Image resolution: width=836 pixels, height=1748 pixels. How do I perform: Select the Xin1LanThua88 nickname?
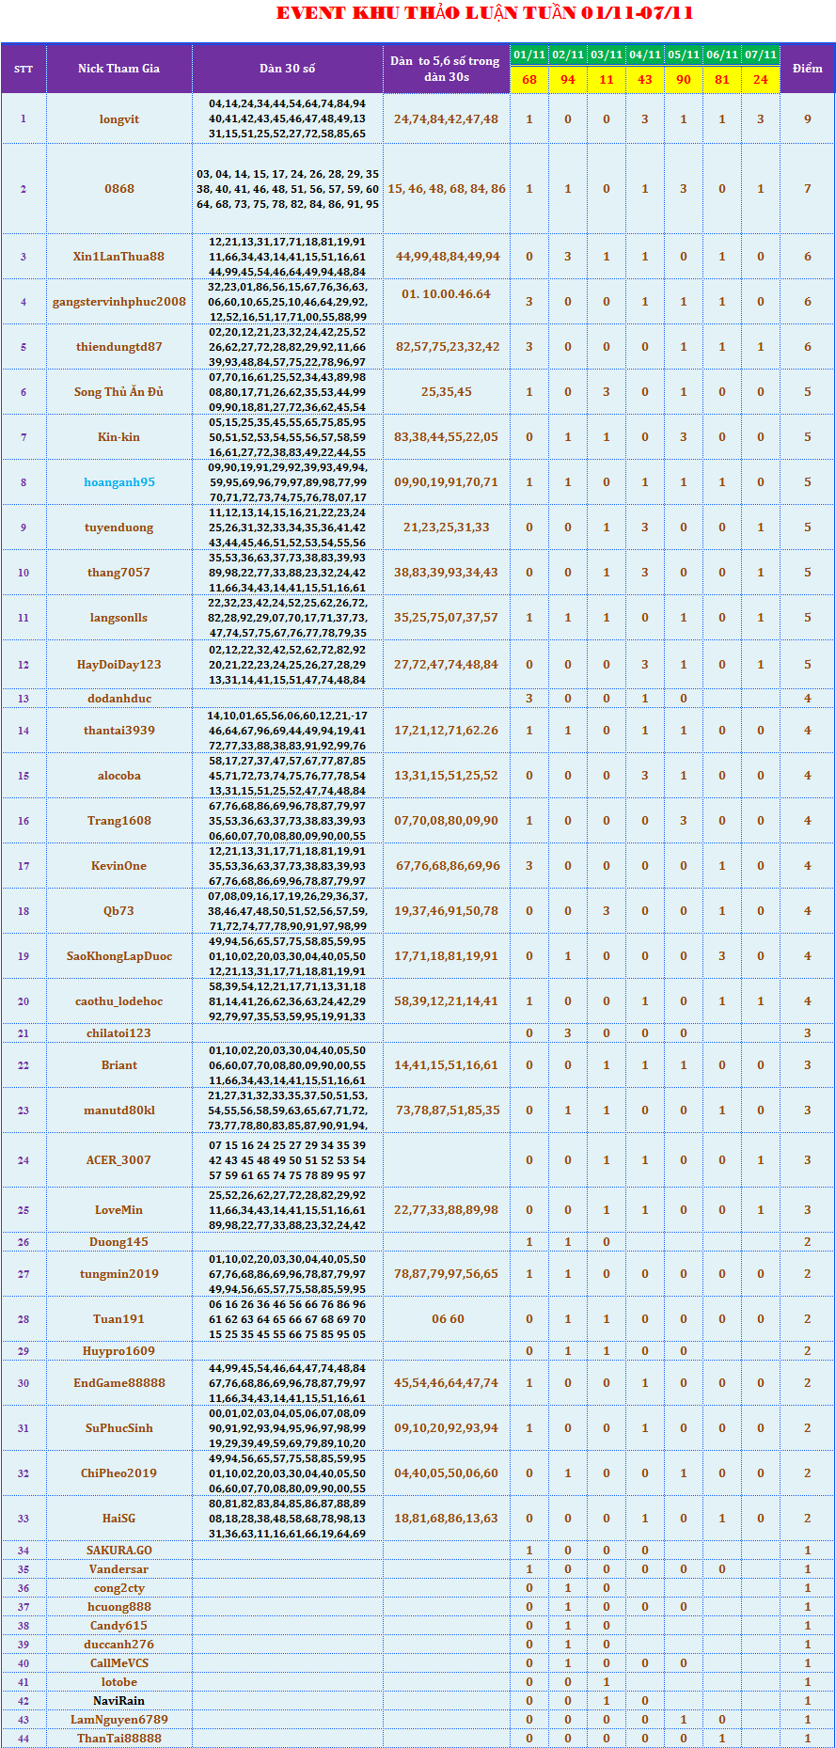click(118, 257)
